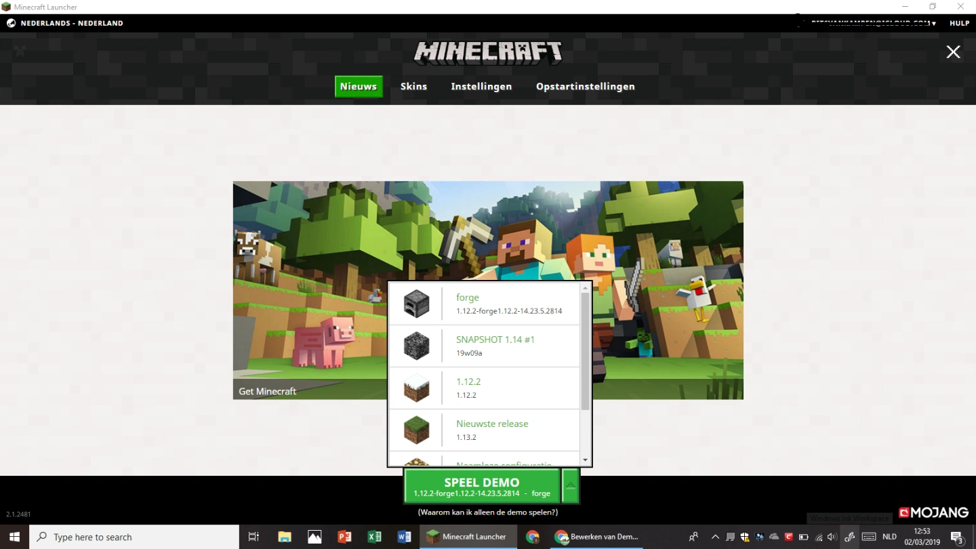Click the Get Minecraft news banner
Image resolution: width=976 pixels, height=549 pixels.
[x=488, y=290]
